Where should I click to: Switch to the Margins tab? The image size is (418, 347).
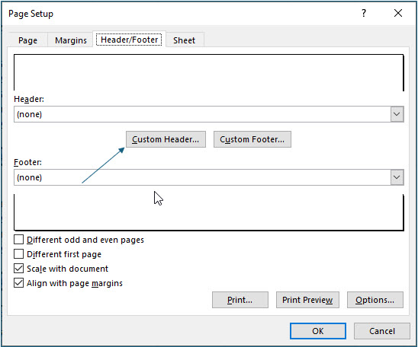pyautogui.click(x=71, y=40)
